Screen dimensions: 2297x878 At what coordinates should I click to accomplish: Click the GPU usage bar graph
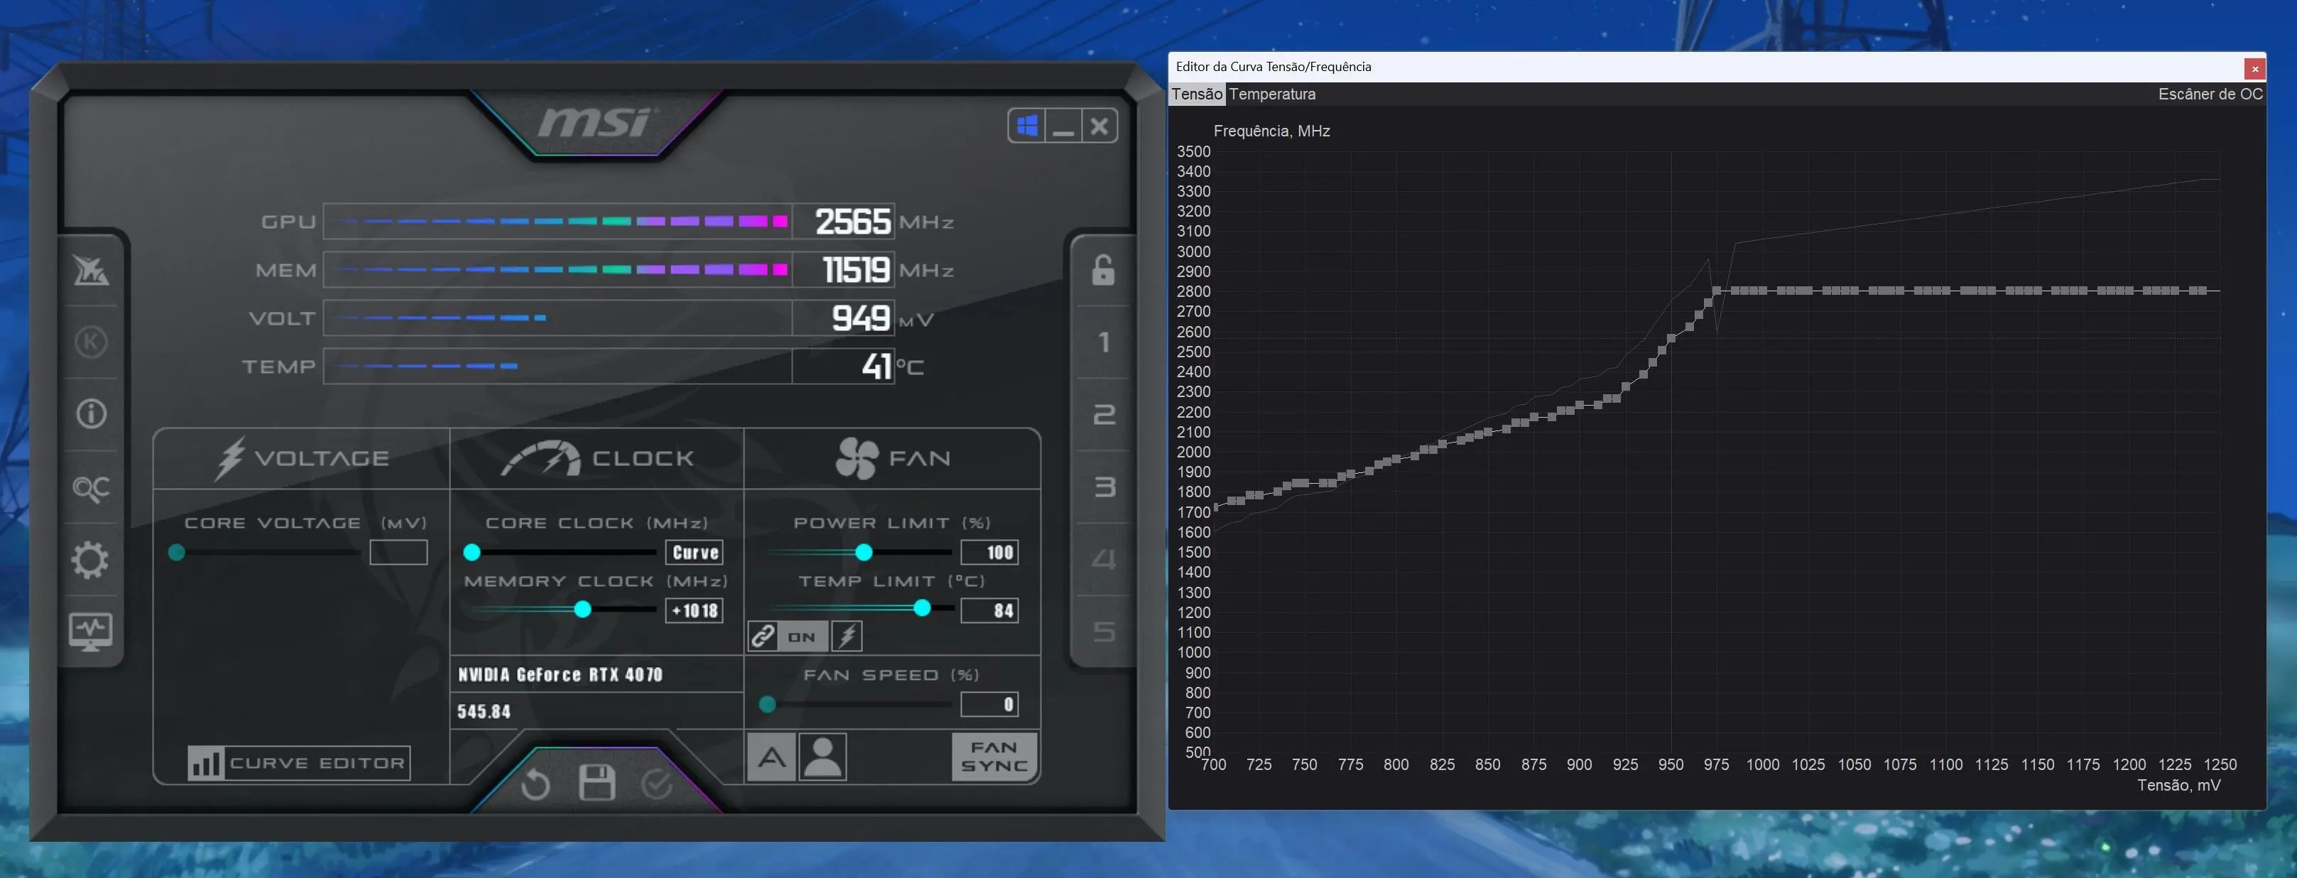pyautogui.click(x=558, y=221)
